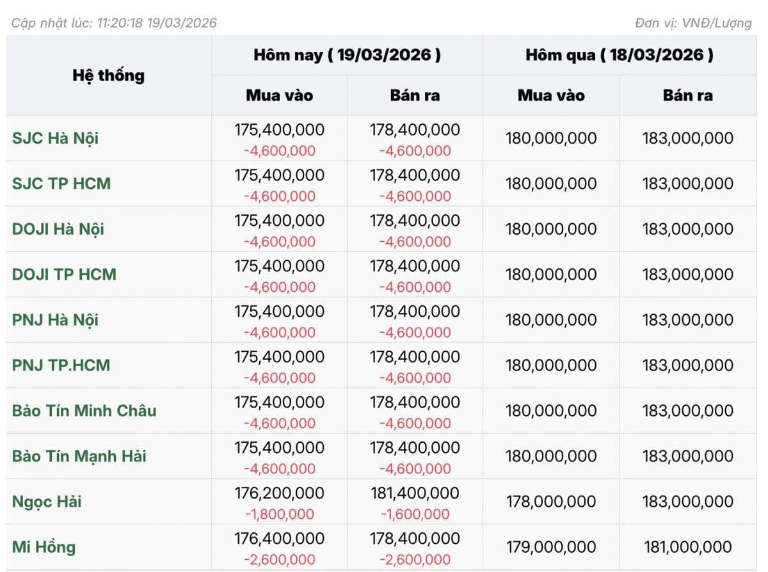768x572 pixels.
Task: Select Ngọc Hải yesterday's sell price 183,000,000
Action: point(688,502)
